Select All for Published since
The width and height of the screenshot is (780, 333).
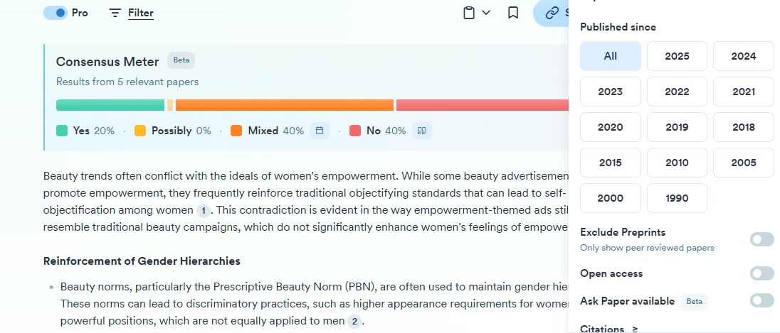click(x=611, y=56)
